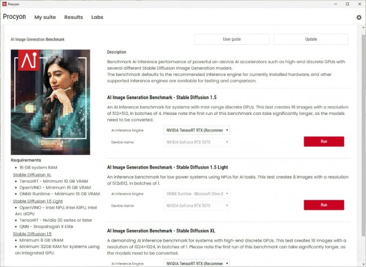The image size is (366, 267).
Task: Click '16 GB system RAM' requirement
Action: click(x=38, y=167)
